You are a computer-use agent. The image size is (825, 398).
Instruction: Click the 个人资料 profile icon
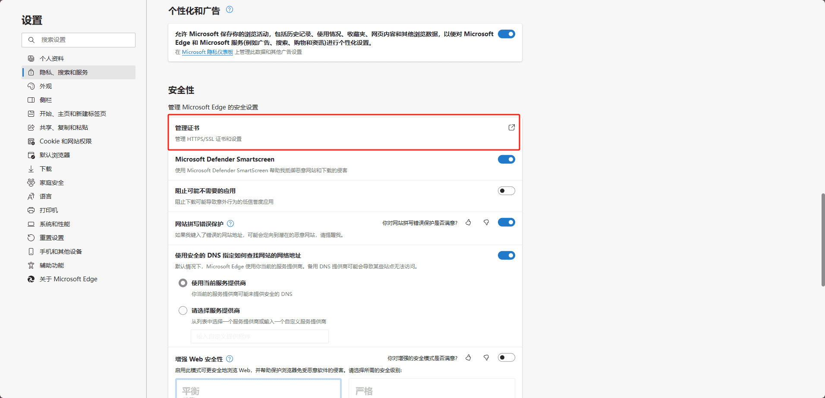point(31,59)
